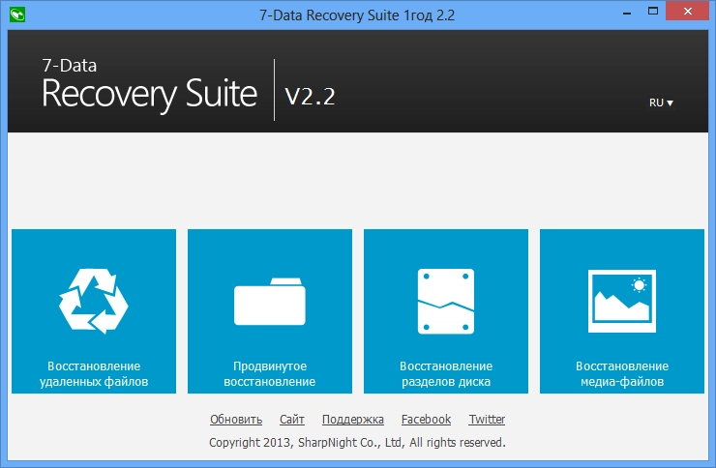Click the folder icon for Продвинутое восстановление
716x468 pixels.
(x=270, y=302)
